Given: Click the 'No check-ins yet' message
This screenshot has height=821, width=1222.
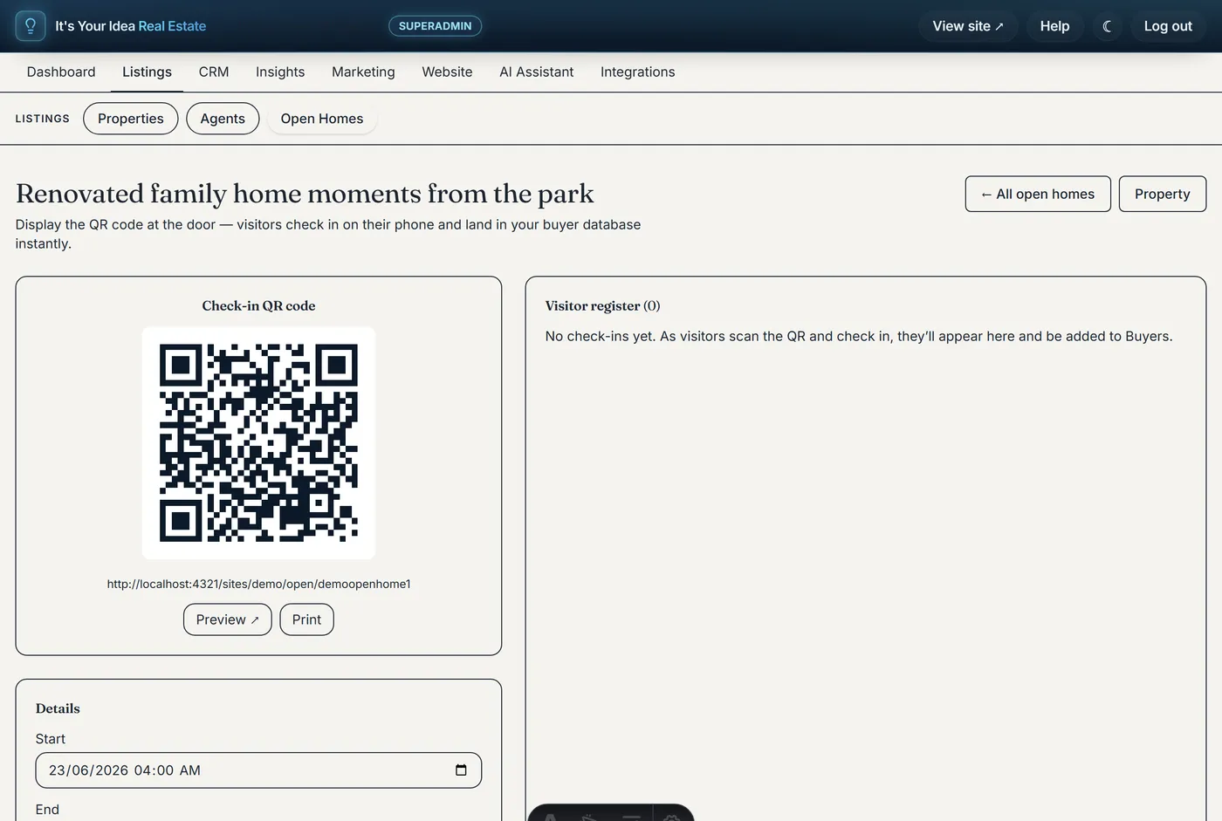Looking at the screenshot, I should [x=859, y=336].
